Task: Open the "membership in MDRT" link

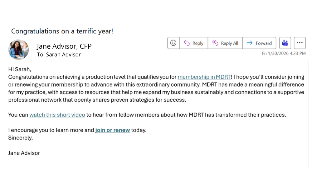Action: (x=204, y=77)
